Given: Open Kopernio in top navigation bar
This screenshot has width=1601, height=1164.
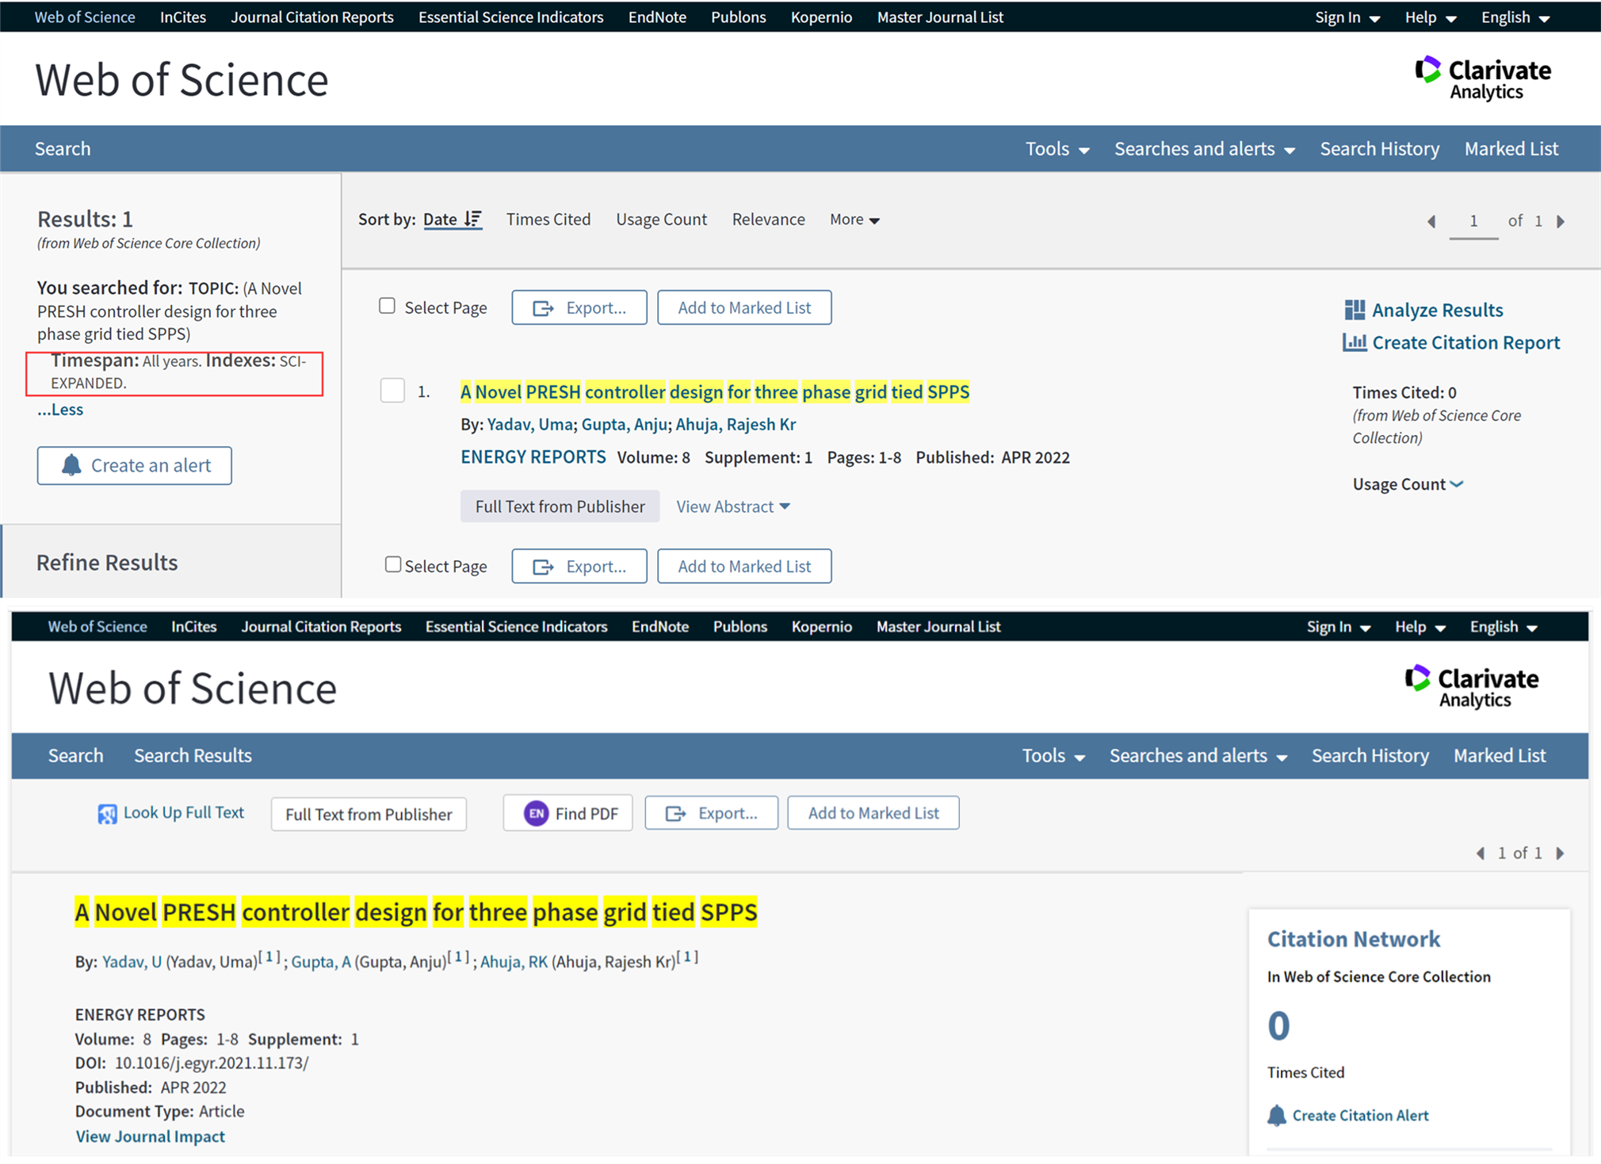Looking at the screenshot, I should pos(821,17).
